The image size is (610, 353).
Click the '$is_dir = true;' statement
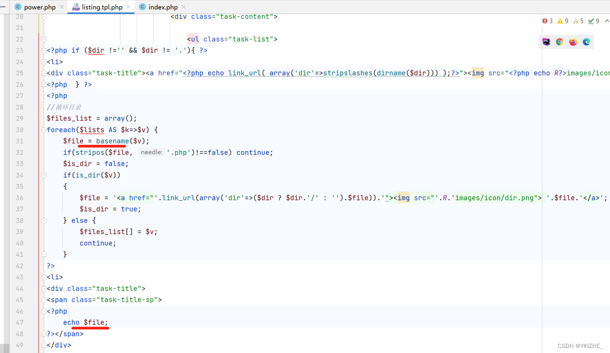(x=110, y=209)
